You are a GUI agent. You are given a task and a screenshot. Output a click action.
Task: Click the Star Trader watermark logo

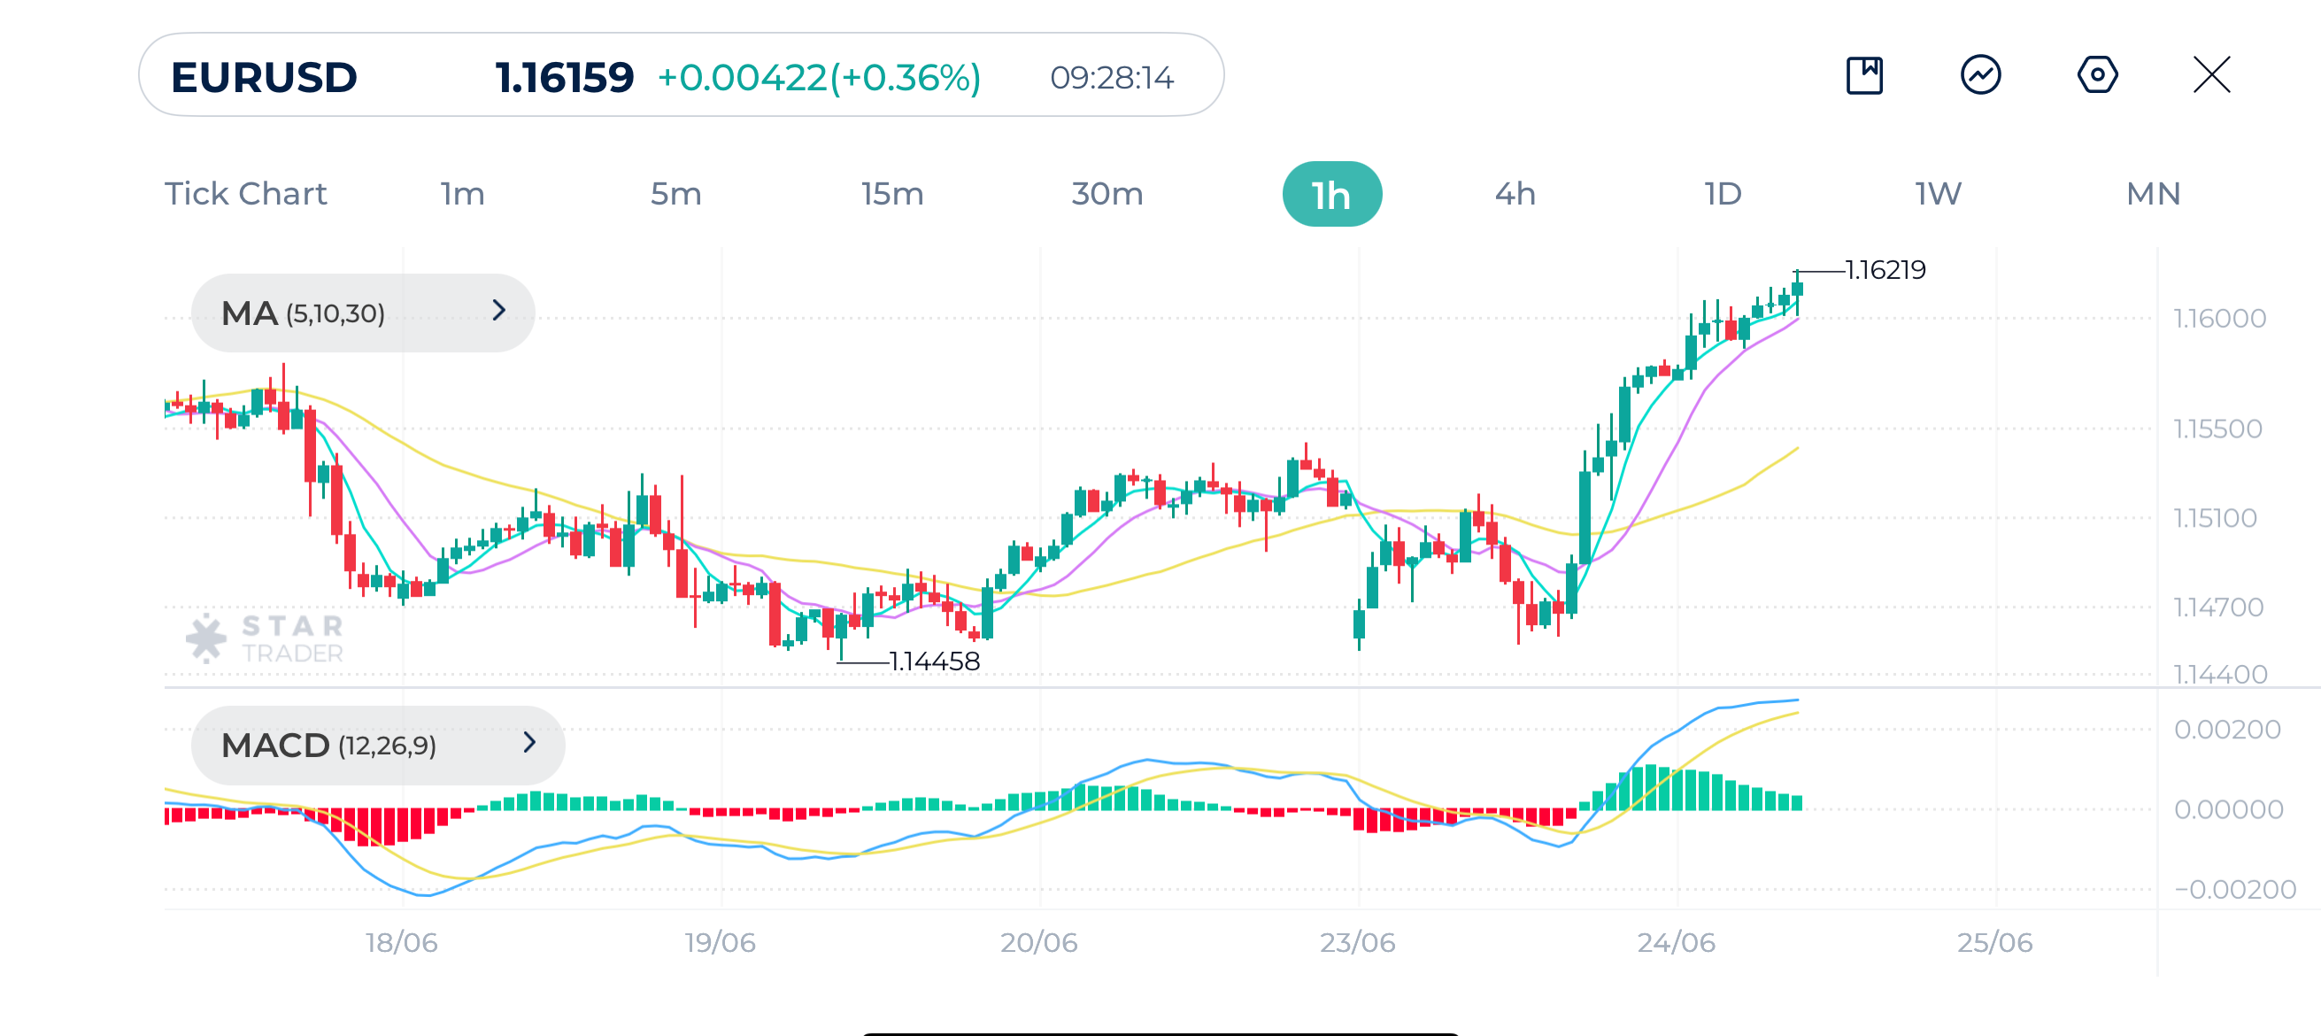(266, 637)
